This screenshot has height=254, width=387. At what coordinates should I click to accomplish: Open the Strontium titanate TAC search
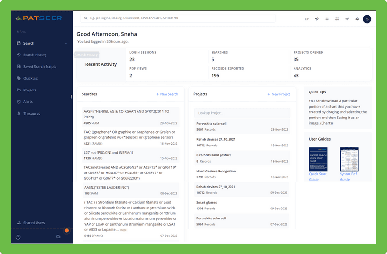coord(131,219)
